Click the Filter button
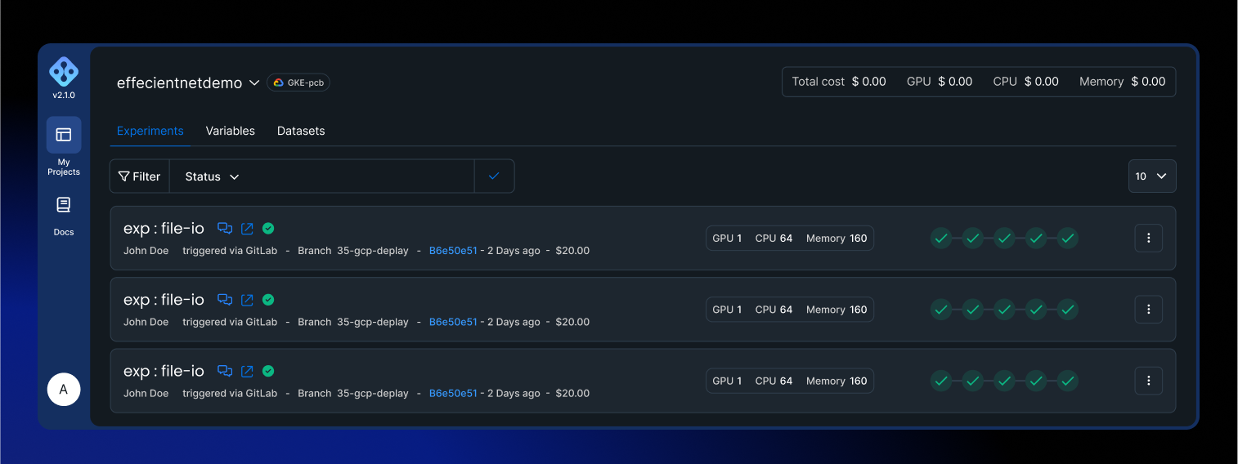Viewport: 1238px width, 464px height. point(140,176)
